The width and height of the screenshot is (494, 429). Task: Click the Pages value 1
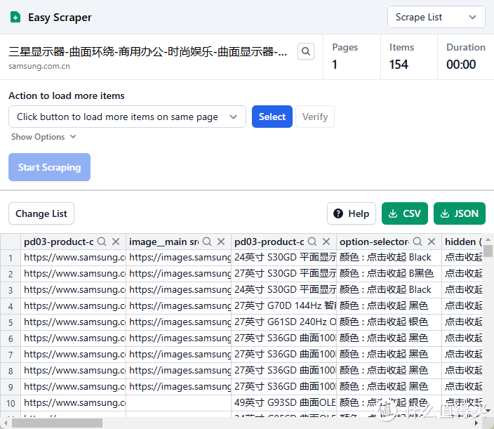click(x=335, y=65)
